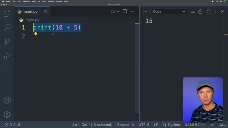Change end of line sequence LF
The height and width of the screenshot is (128, 228).
(156, 125)
